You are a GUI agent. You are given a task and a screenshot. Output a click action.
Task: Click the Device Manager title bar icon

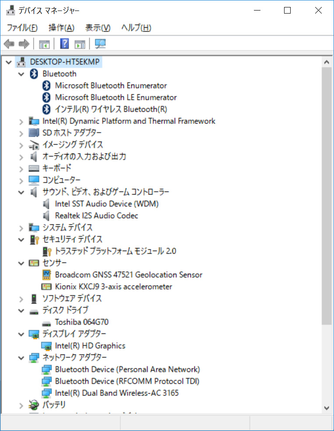point(11,10)
